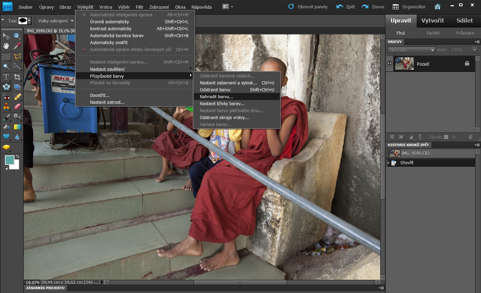Image resolution: width=481 pixels, height=293 pixels.
Task: Hide the Pozadí layer using eye icon
Action: click(390, 64)
